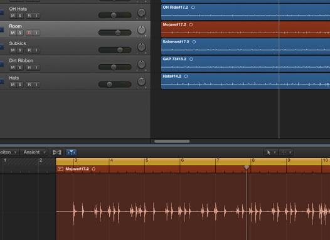Open the Marquee tool dropdown arrow
The width and height of the screenshot is (330, 240).
pyautogui.click(x=290, y=152)
